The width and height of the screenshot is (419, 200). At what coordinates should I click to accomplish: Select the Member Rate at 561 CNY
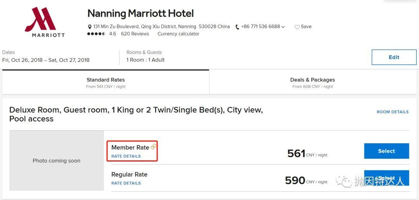click(x=386, y=151)
